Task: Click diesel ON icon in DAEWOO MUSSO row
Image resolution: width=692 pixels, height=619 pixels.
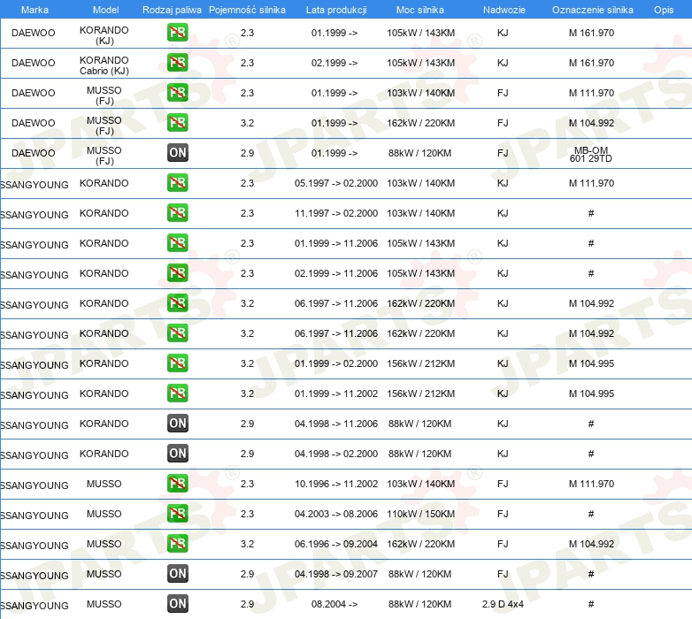Action: [x=177, y=153]
